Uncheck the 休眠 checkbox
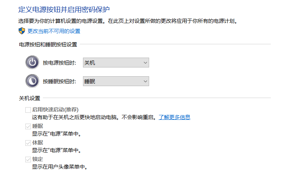Viewport: 281px width, 195px height. 28,143
